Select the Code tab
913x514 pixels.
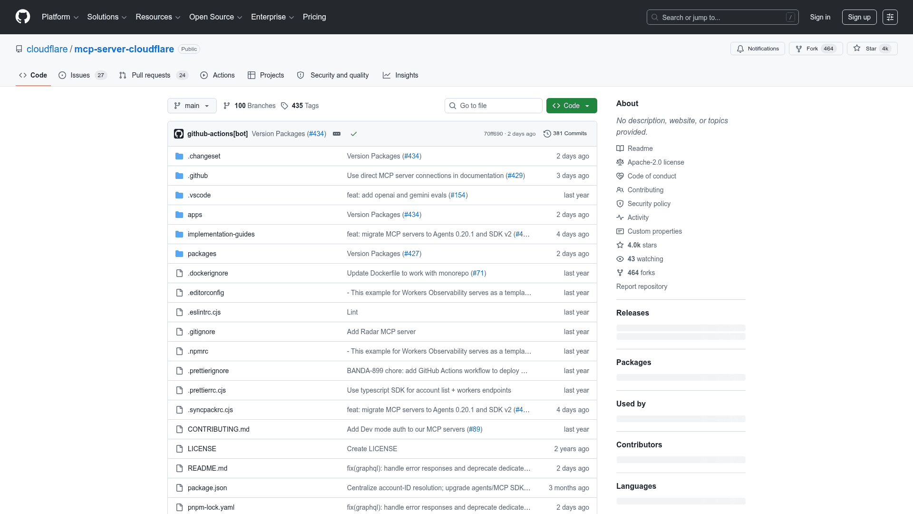[x=33, y=75]
